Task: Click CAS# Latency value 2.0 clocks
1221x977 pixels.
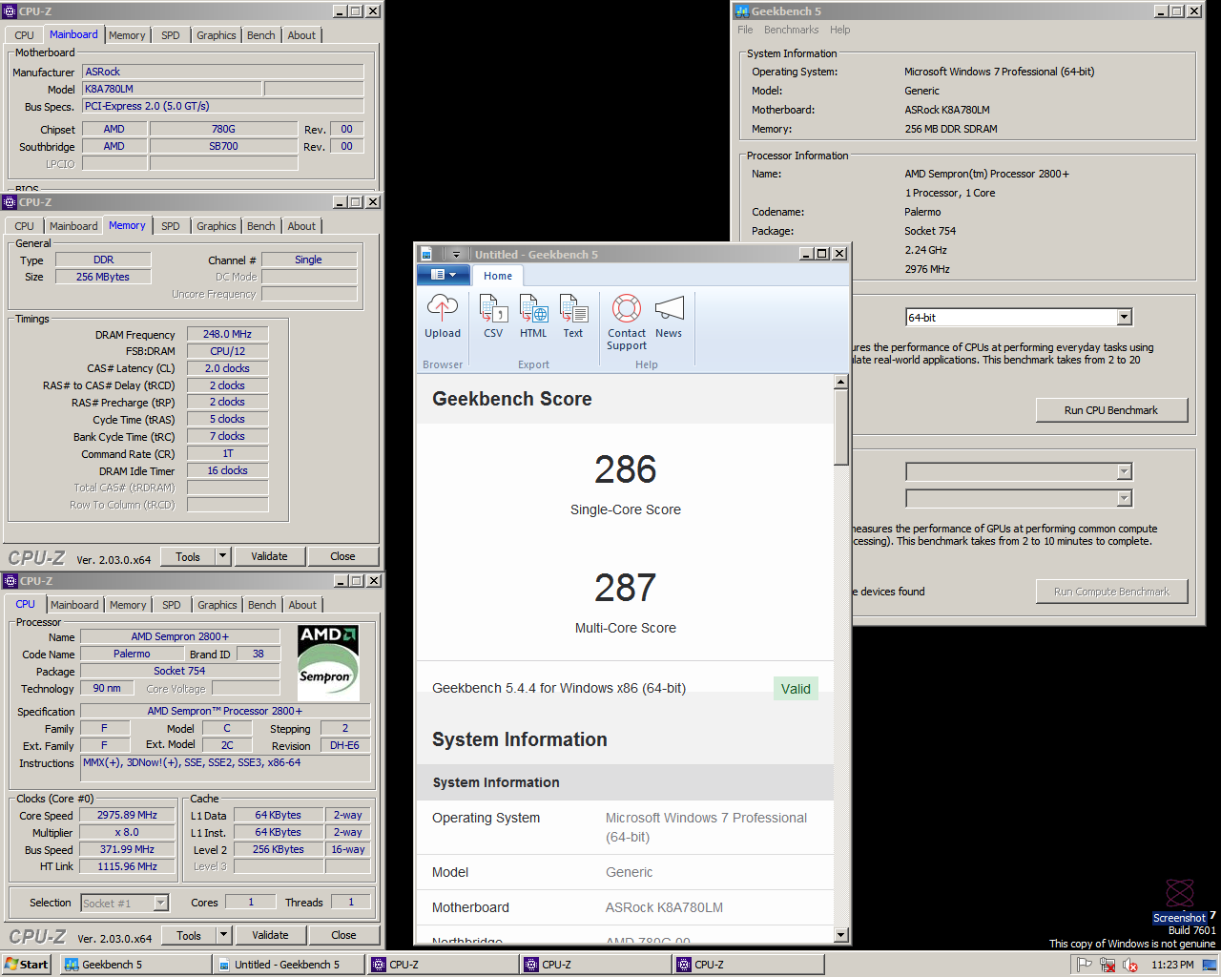Action: 227,368
